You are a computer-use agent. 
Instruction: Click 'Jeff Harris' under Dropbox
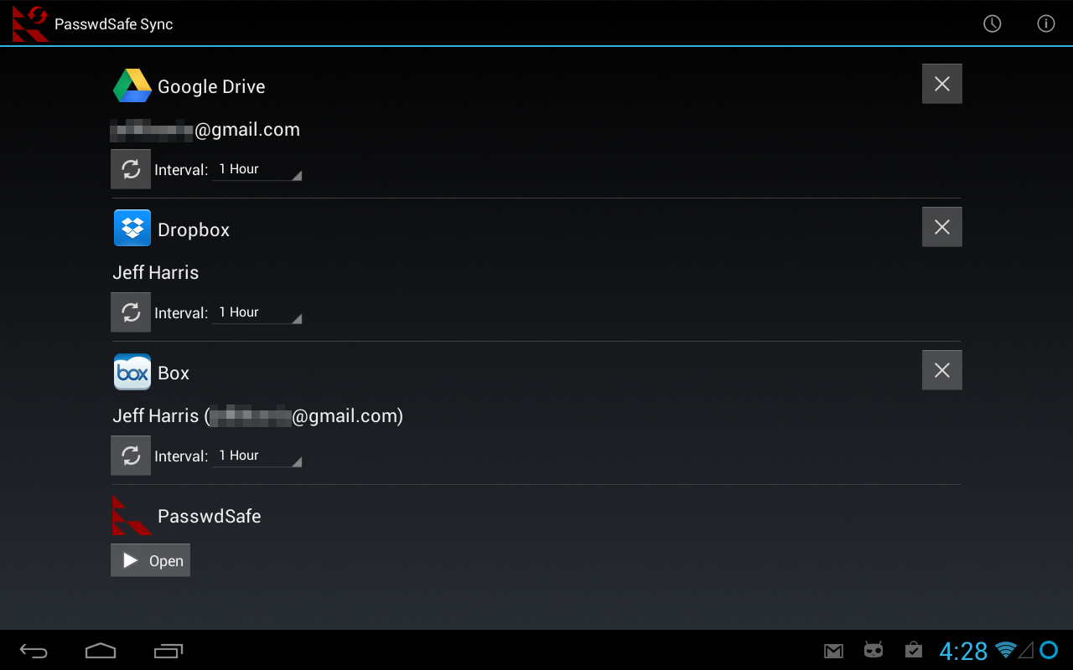(156, 272)
